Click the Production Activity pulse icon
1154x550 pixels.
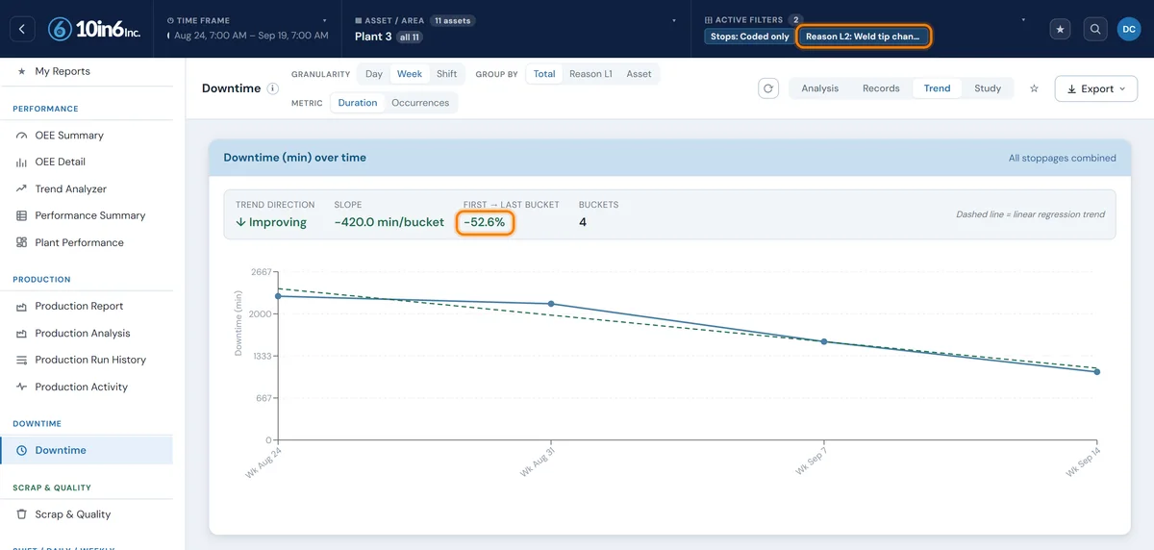point(22,387)
